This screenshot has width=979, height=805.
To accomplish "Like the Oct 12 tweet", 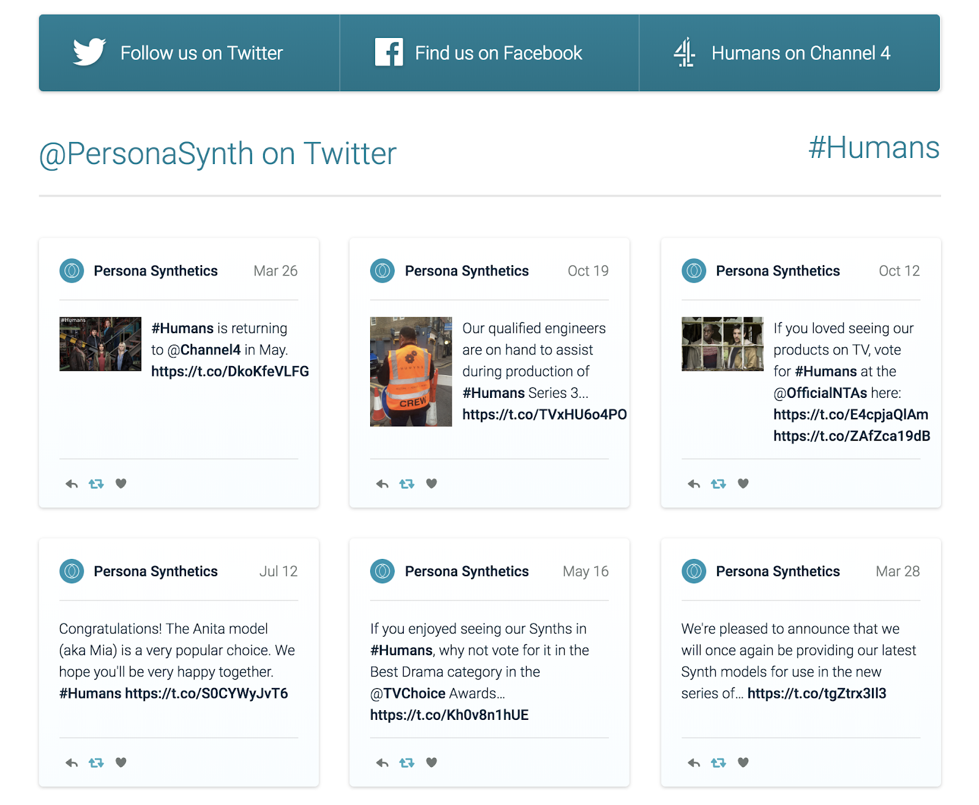I will coord(743,484).
